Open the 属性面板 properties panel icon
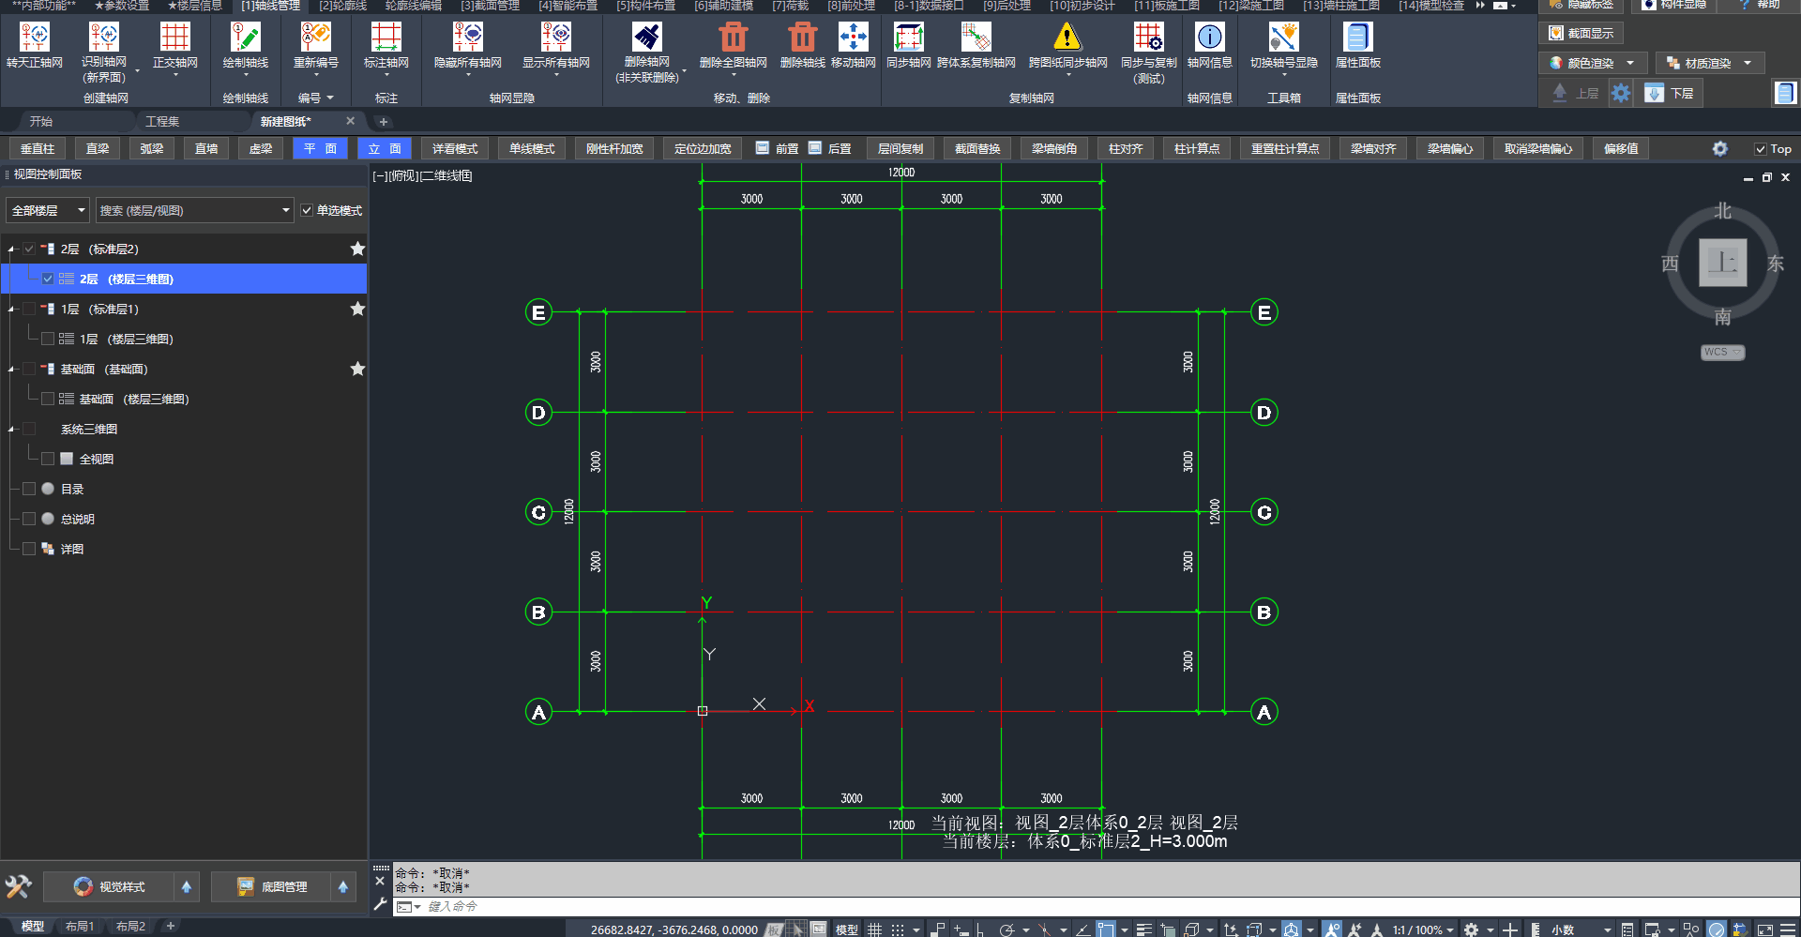 tap(1357, 38)
